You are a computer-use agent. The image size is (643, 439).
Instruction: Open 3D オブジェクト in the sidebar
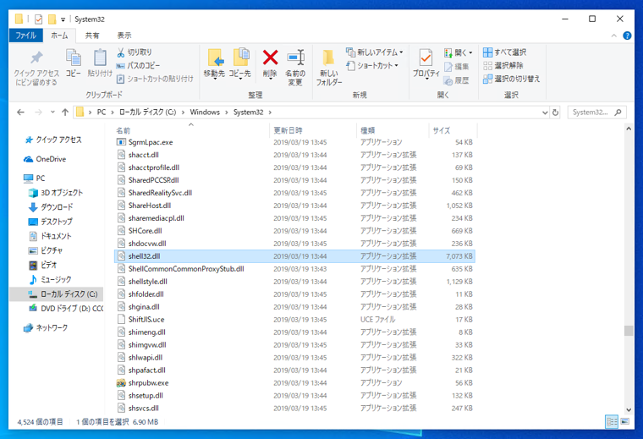tap(56, 193)
